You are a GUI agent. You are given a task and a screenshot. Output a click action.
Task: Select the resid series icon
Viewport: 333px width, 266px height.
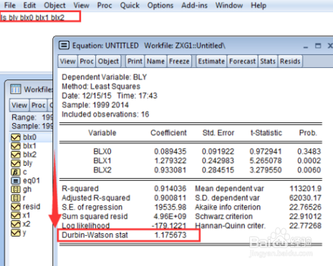coord(16,207)
